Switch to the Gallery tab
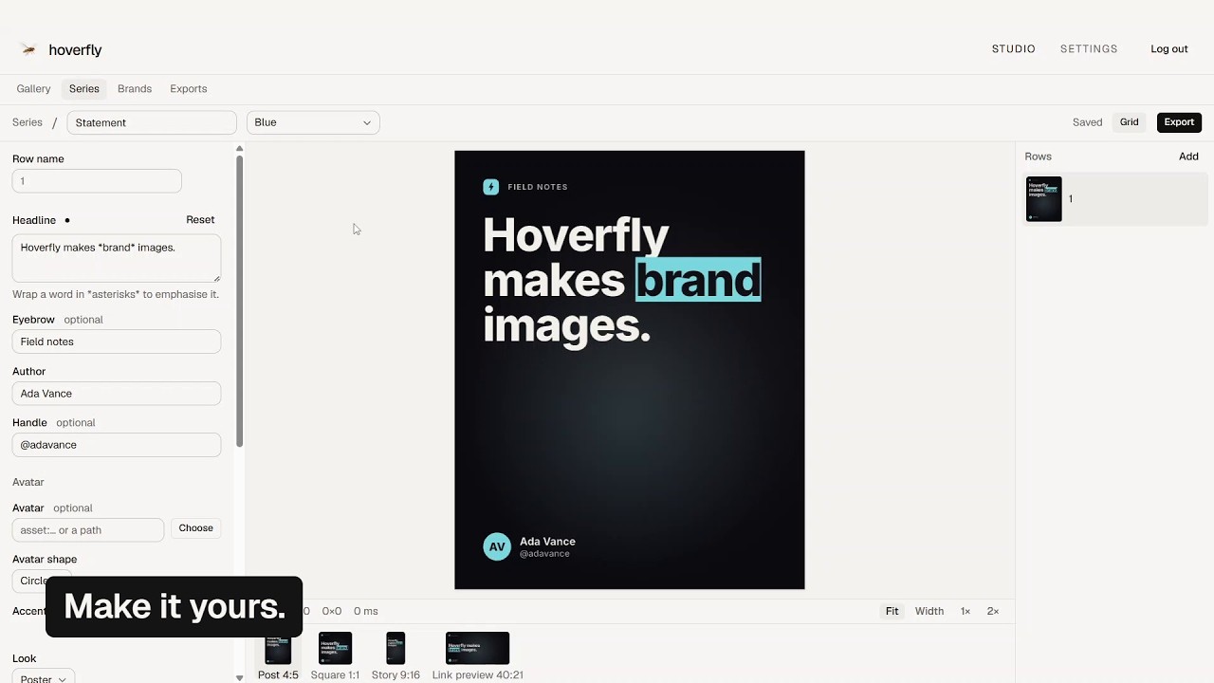The height and width of the screenshot is (683, 1214). [33, 88]
